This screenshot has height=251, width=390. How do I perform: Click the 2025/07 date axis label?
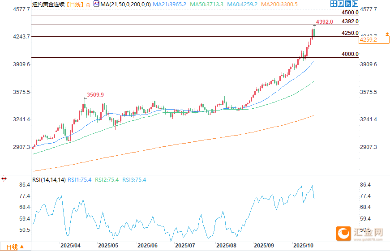click(x=185, y=246)
